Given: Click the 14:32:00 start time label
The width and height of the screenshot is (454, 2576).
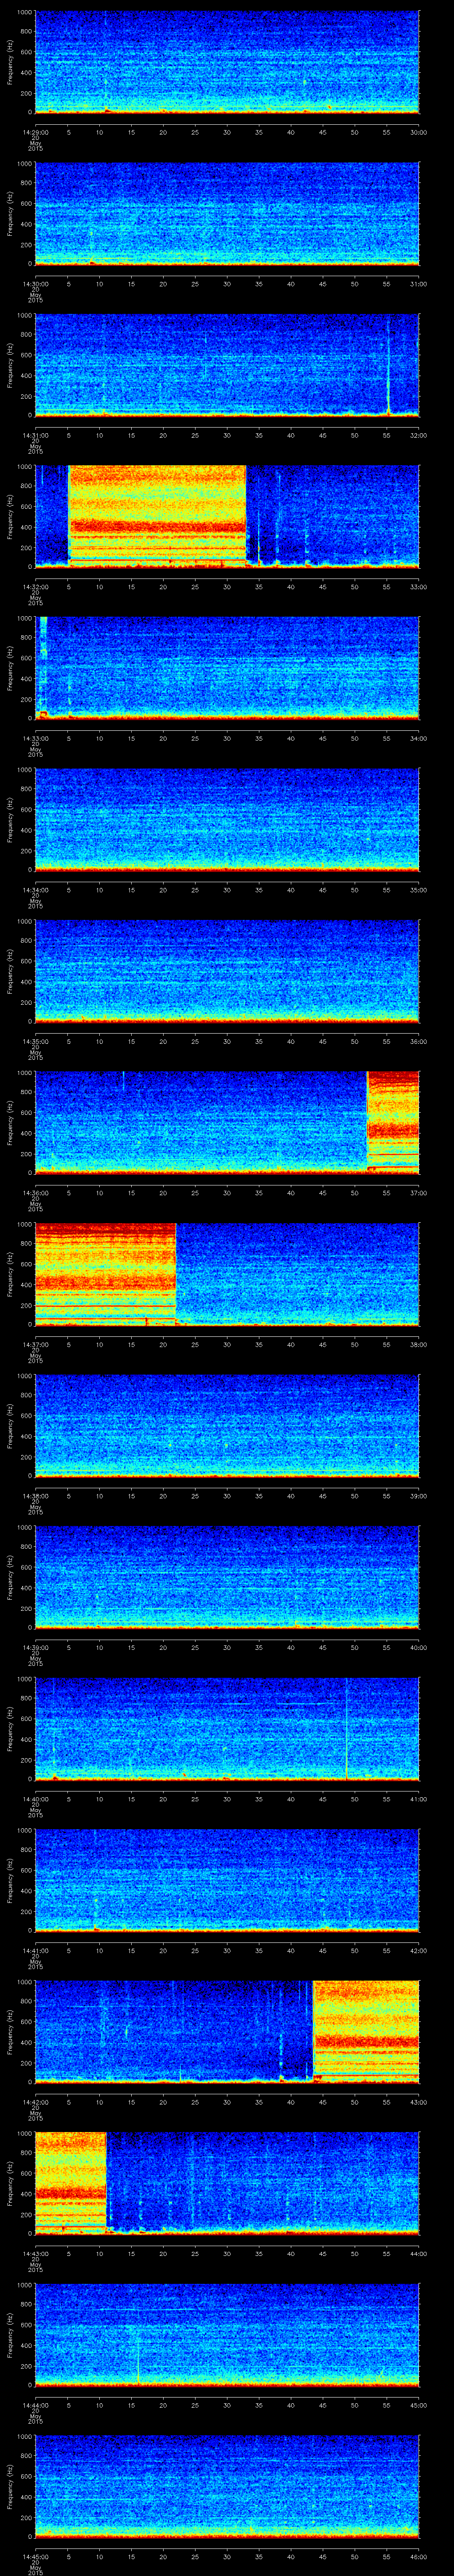Looking at the screenshot, I should tap(36, 587).
